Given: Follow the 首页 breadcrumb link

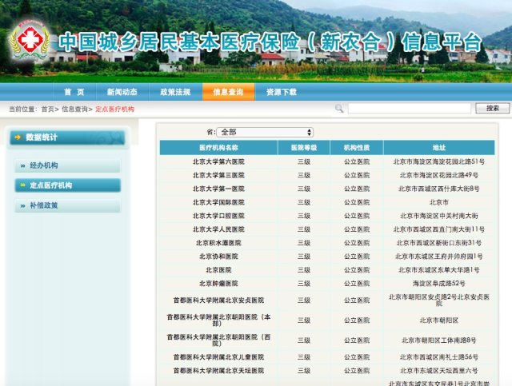Looking at the screenshot, I should 47,109.
